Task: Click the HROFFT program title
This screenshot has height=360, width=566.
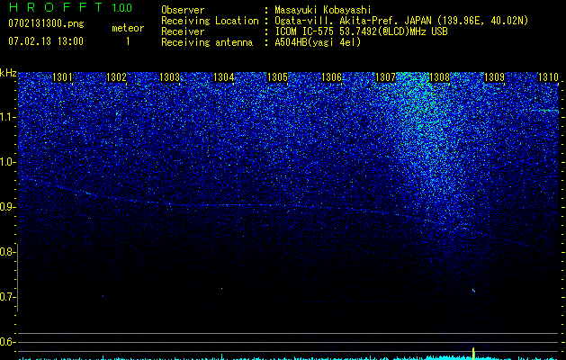Action: coord(57,7)
